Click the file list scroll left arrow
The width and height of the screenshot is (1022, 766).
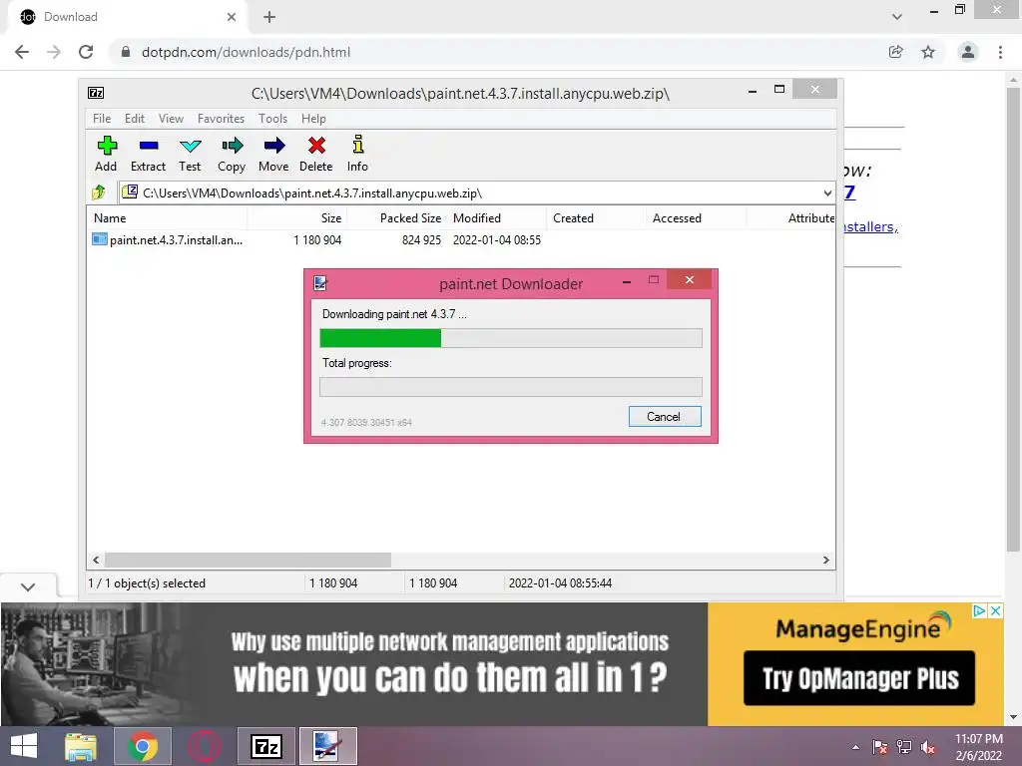[x=97, y=561]
